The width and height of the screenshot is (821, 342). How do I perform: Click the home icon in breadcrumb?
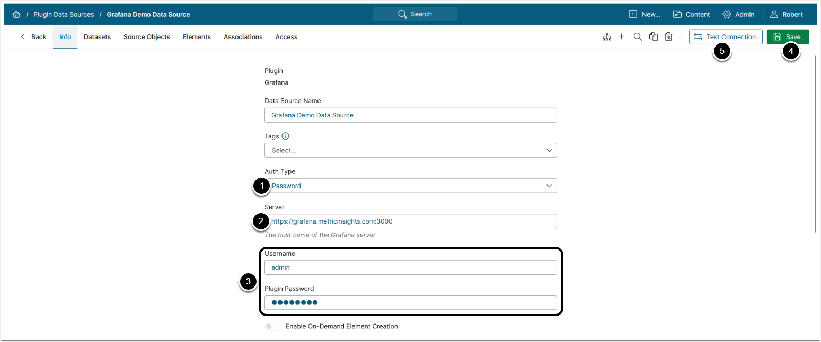coord(16,14)
